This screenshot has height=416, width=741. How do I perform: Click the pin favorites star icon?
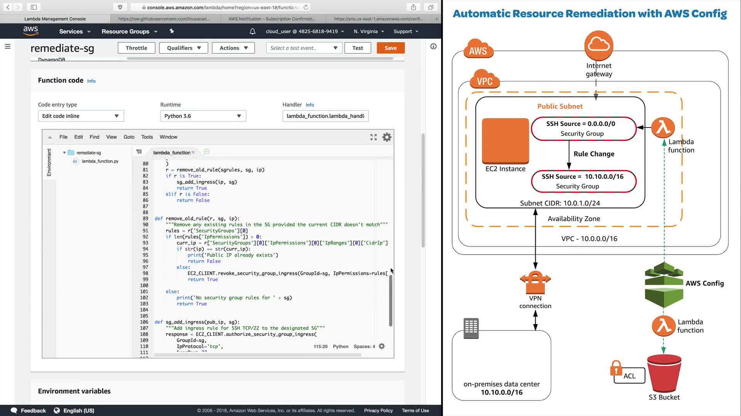172,31
